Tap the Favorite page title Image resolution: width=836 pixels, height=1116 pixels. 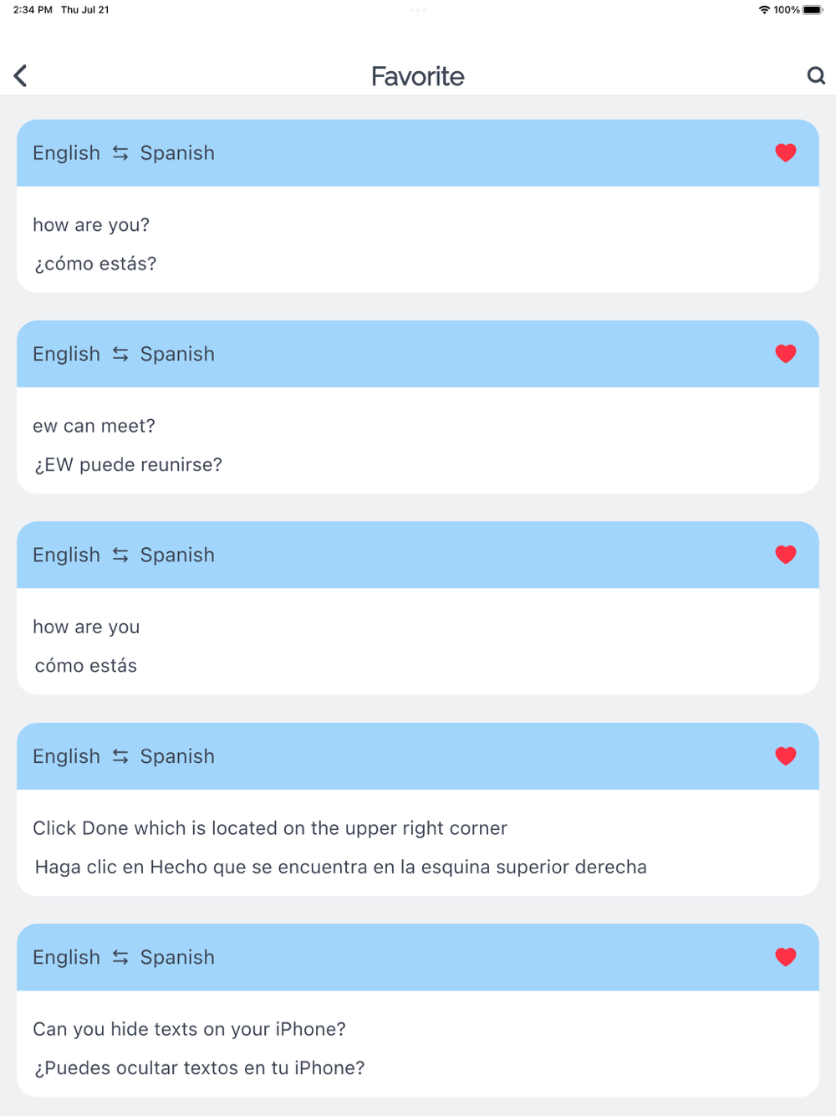418,76
